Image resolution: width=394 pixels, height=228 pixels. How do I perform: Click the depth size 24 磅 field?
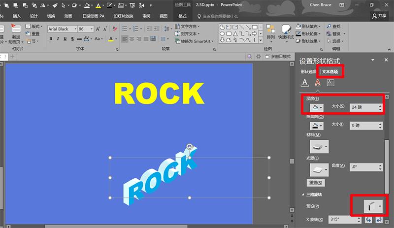click(362, 107)
